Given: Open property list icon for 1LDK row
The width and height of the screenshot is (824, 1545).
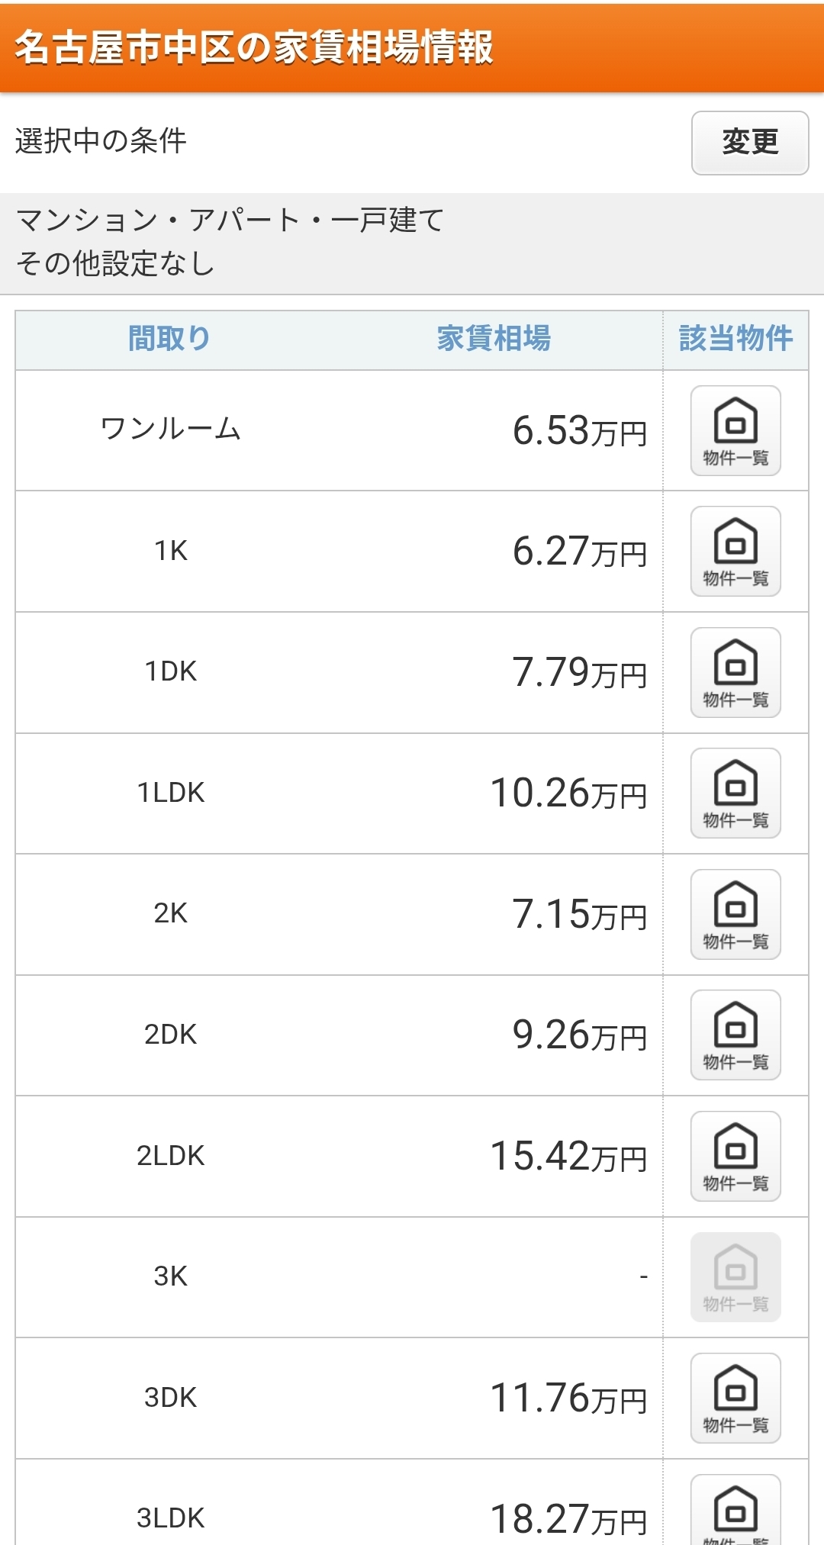Looking at the screenshot, I should 735,793.
